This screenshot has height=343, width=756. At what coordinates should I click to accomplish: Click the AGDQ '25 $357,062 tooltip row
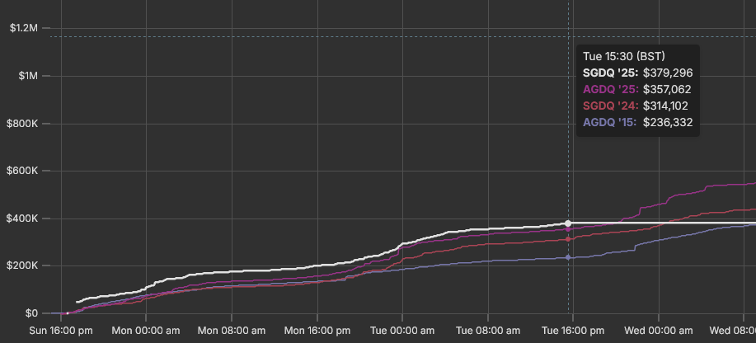point(637,89)
